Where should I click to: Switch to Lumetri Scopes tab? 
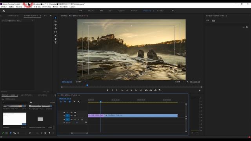(x=13, y=16)
